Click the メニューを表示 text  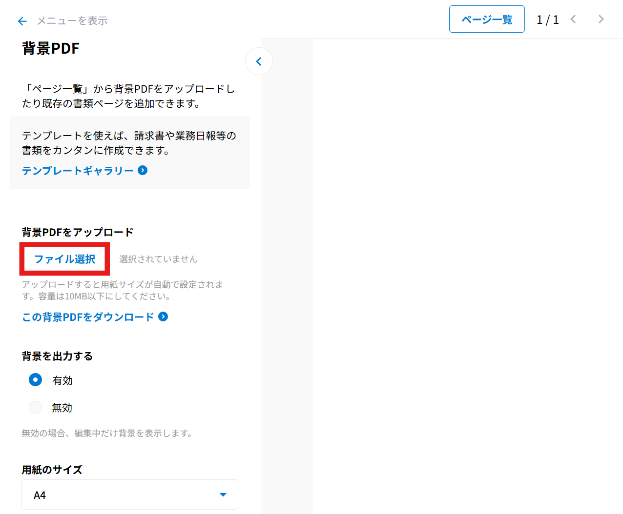point(72,21)
